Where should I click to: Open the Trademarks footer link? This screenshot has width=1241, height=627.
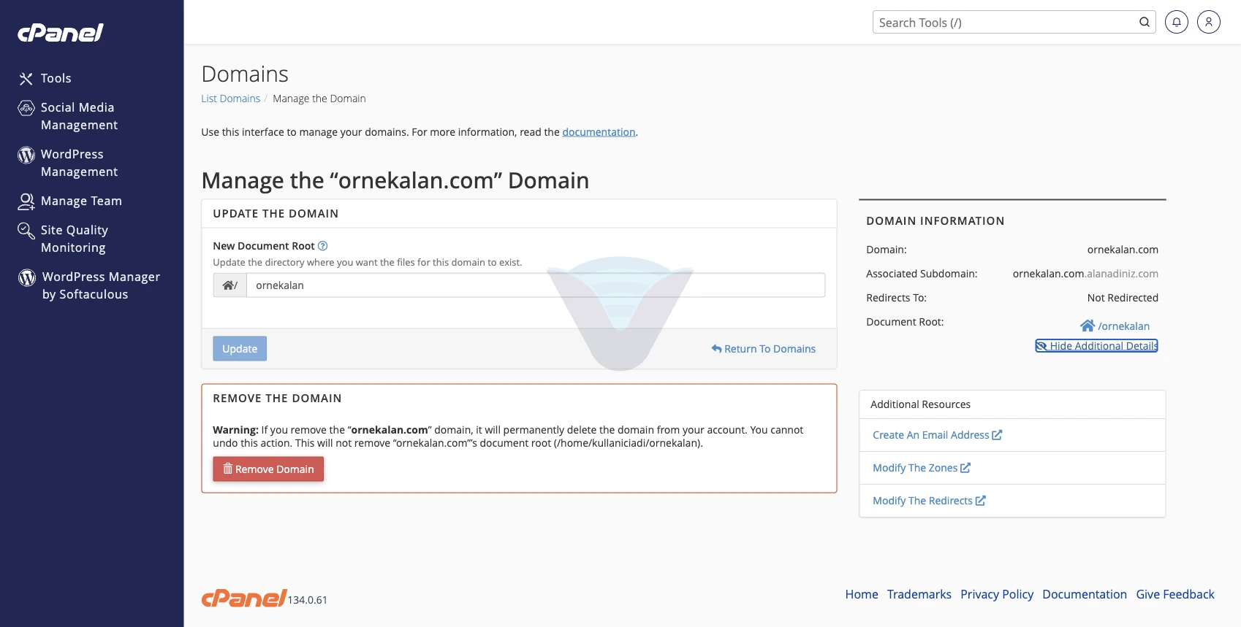[x=919, y=594]
